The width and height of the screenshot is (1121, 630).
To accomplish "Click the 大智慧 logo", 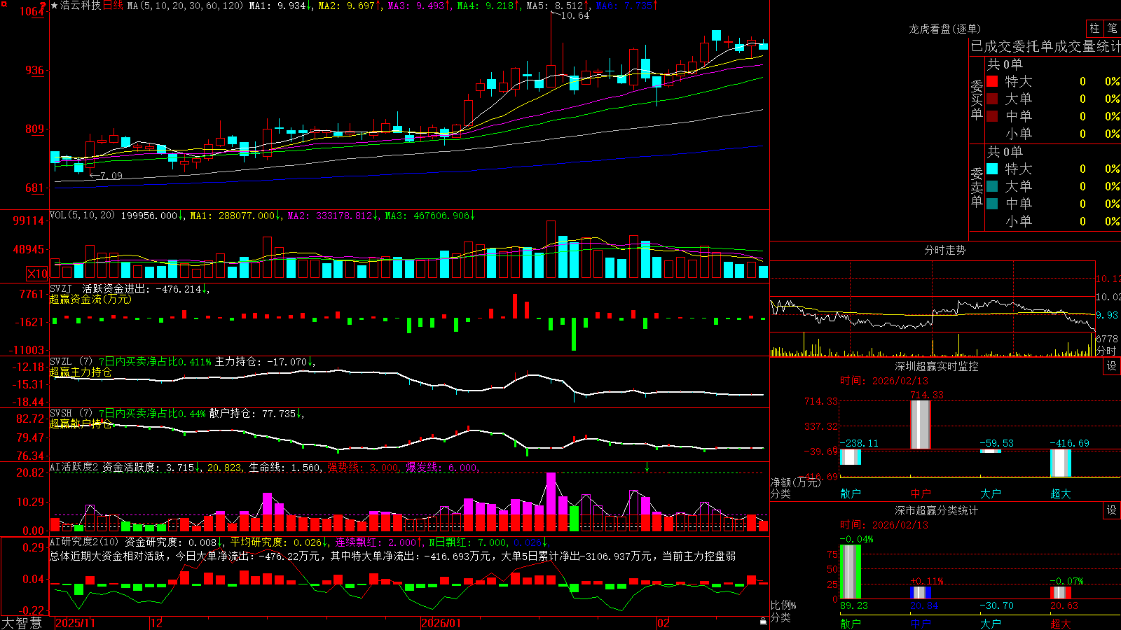I will click(21, 623).
